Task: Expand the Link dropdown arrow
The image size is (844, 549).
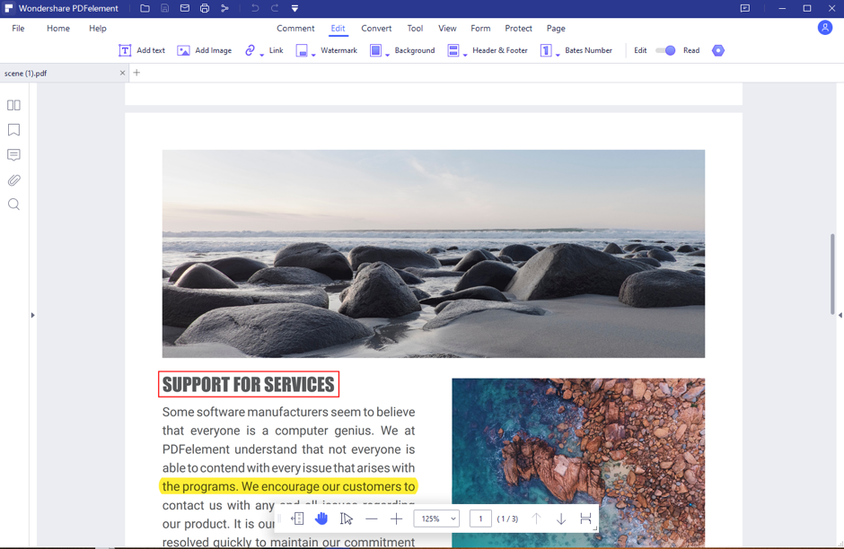Action: [262, 54]
